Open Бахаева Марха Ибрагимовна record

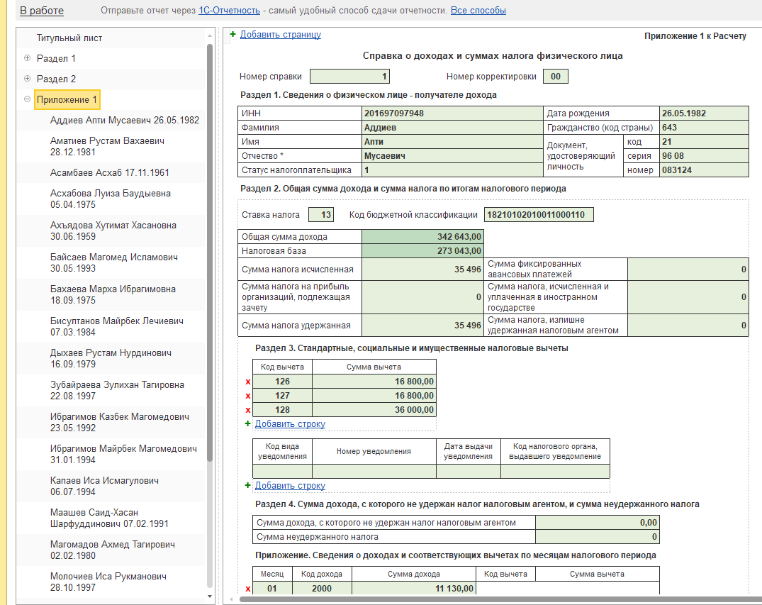pyautogui.click(x=113, y=295)
